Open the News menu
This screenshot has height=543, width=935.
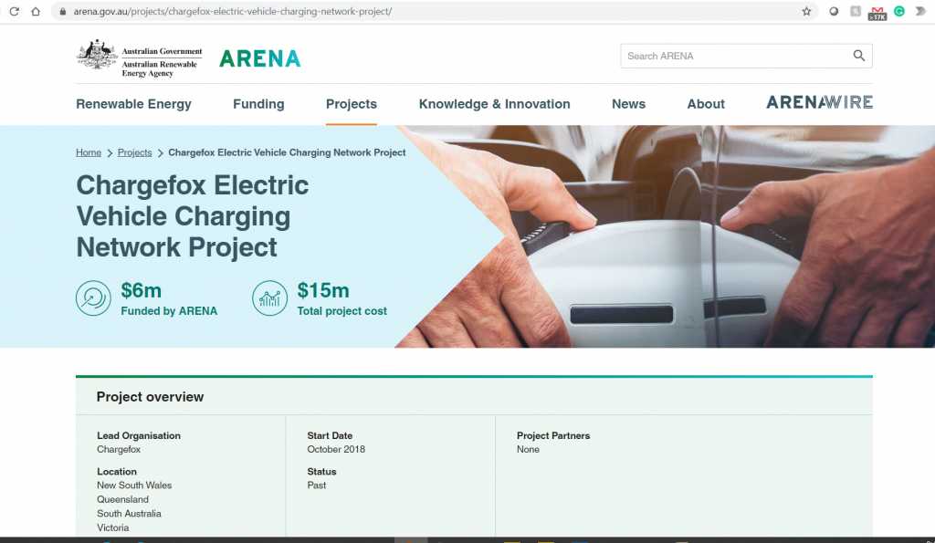pos(628,104)
